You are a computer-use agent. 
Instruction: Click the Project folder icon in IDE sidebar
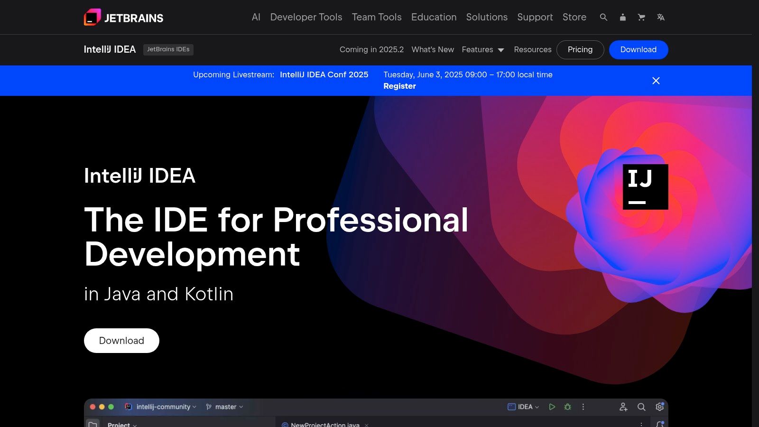93,424
